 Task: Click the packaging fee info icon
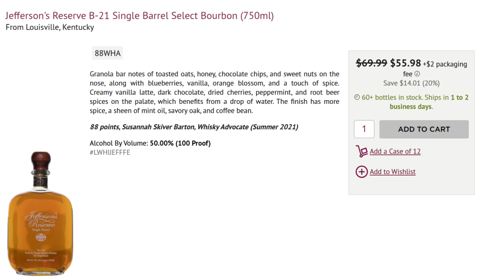(x=417, y=74)
